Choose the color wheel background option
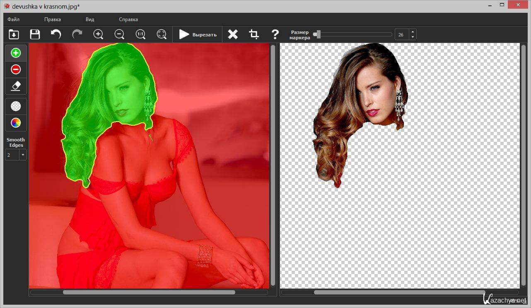Image resolution: width=531 pixels, height=308 pixels. (x=16, y=123)
